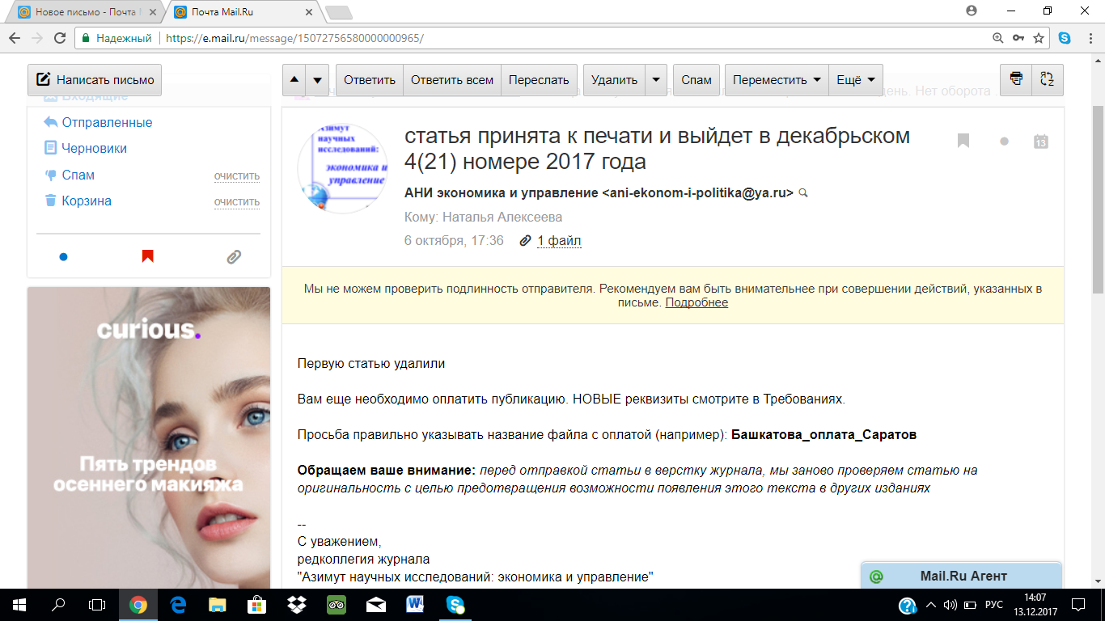1105x621 pixels.
Task: Go to next message with down arrow
Action: point(317,80)
